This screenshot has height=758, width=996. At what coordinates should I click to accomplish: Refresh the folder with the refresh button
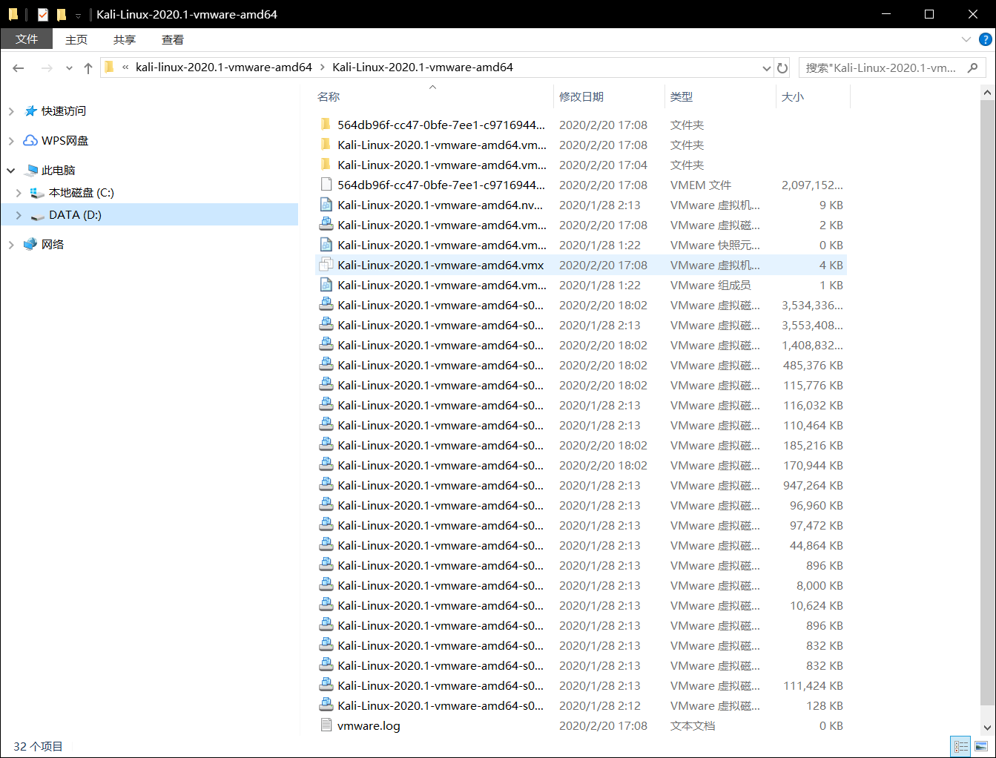782,68
